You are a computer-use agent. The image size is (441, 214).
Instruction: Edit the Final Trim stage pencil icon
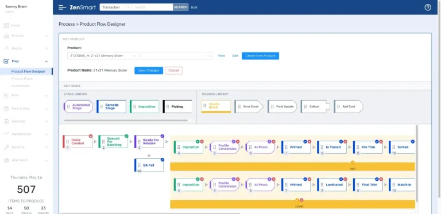(377, 179)
